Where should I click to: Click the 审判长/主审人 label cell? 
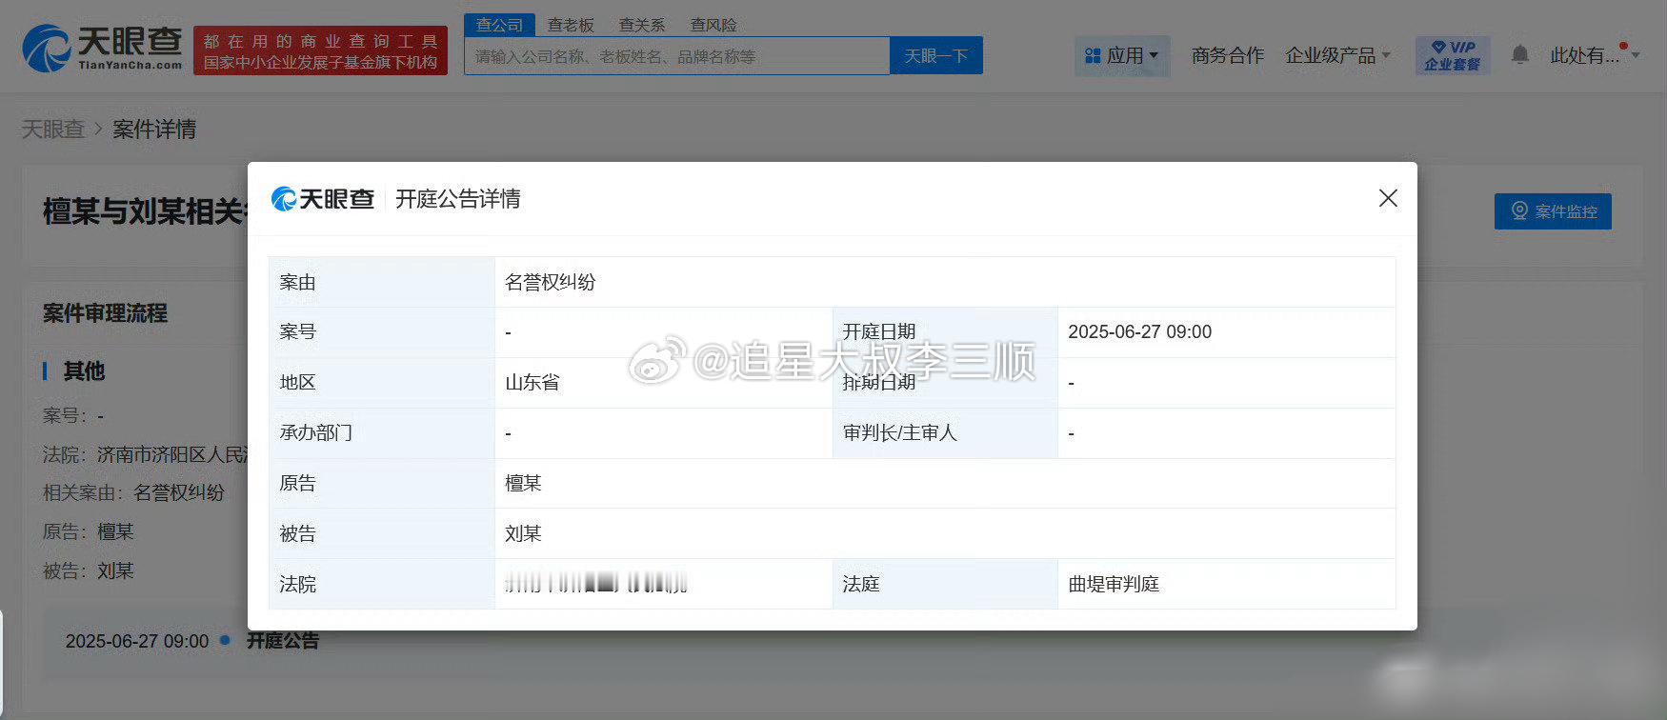(945, 432)
